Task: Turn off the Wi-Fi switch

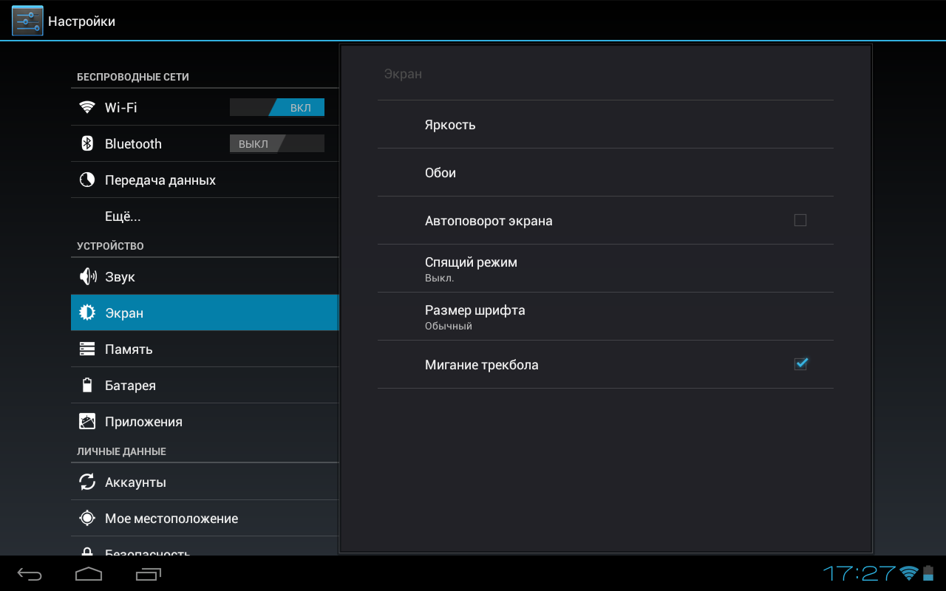Action: [277, 108]
